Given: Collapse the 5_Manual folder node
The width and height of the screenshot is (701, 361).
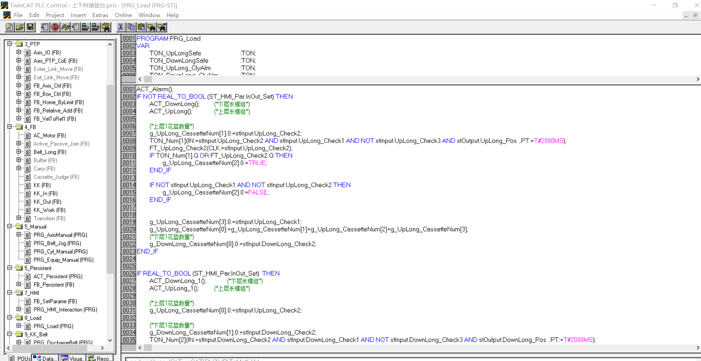Looking at the screenshot, I should 10,227.
